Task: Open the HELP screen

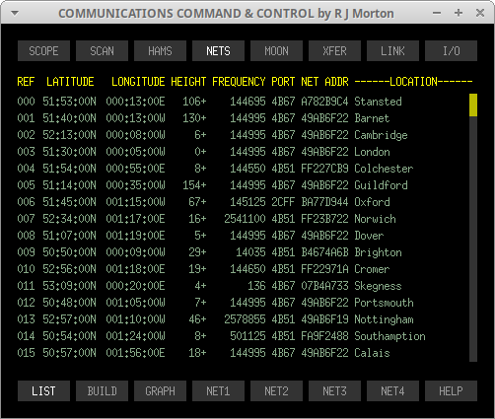Action: click(451, 391)
